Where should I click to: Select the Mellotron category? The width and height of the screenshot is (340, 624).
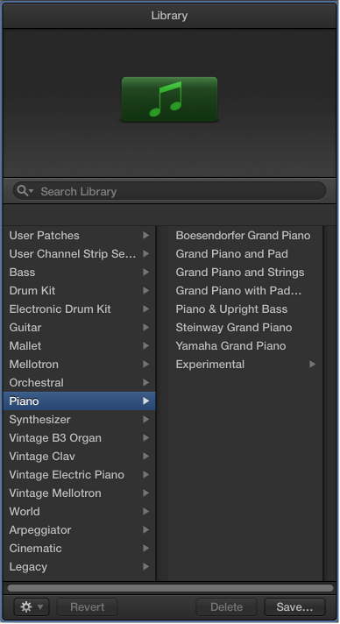(79, 364)
